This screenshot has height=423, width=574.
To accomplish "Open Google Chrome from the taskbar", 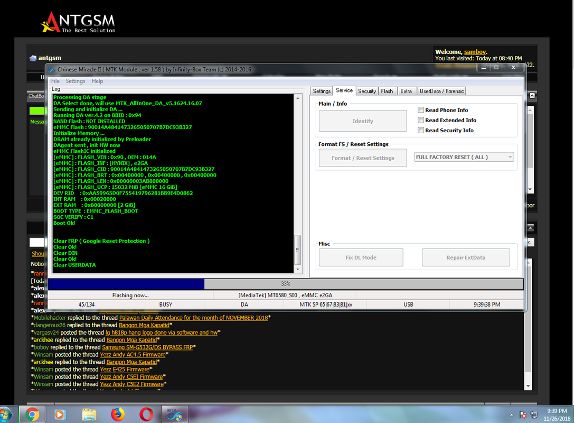I will 32,415.
